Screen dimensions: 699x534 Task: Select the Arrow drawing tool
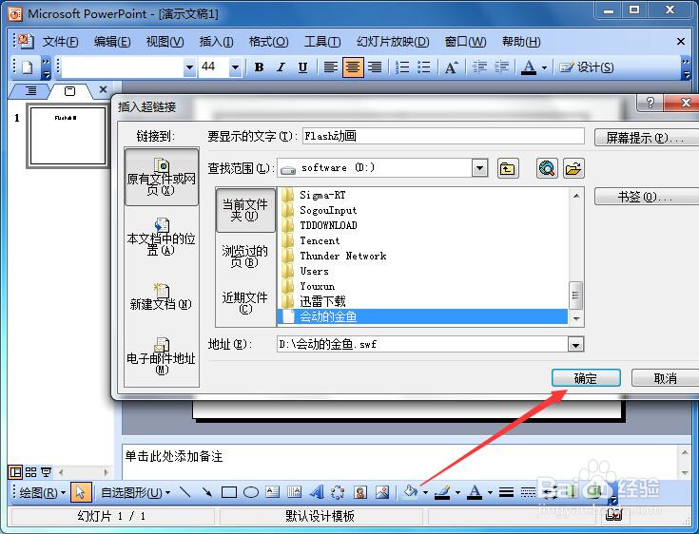(207, 492)
